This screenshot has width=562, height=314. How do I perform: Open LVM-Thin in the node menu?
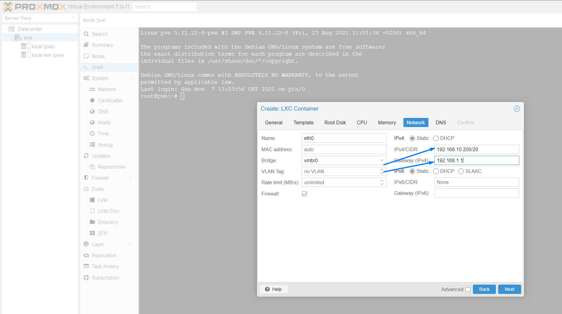[x=108, y=211]
